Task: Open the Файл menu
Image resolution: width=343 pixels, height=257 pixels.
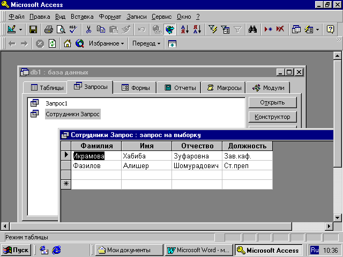Action: (x=17, y=17)
